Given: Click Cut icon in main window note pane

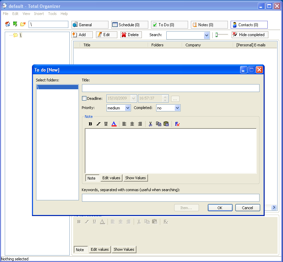Looking at the screenshot, I should click(x=139, y=222).
